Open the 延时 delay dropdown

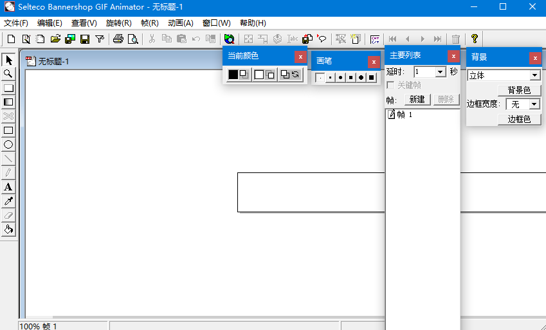(440, 72)
